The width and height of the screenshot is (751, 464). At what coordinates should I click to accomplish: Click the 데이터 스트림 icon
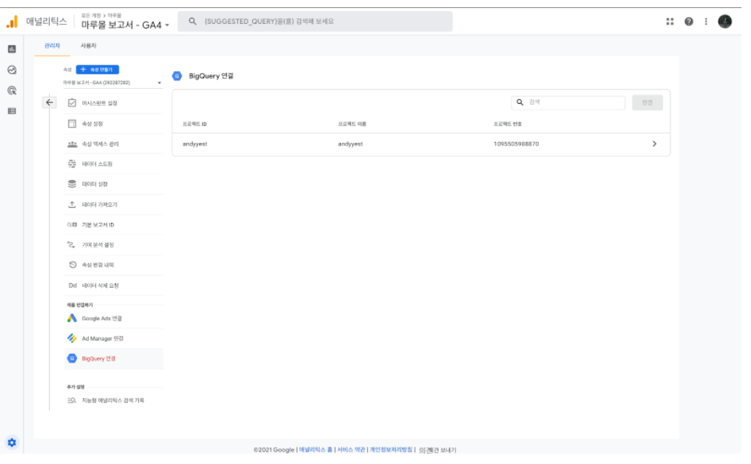coord(72,163)
